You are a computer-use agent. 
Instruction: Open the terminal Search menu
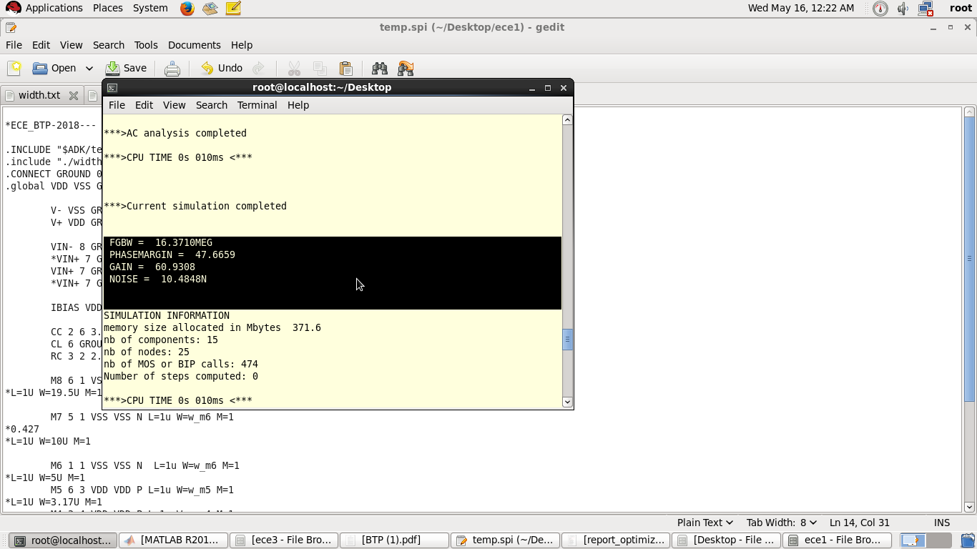pyautogui.click(x=211, y=105)
